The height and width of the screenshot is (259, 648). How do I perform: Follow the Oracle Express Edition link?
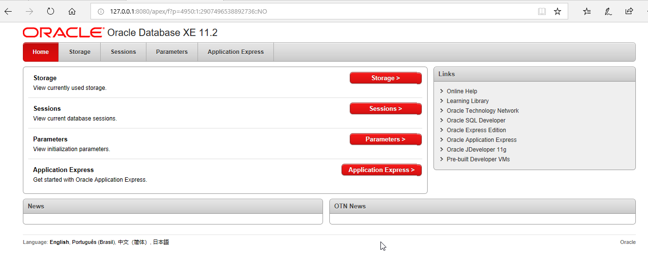(x=476, y=130)
